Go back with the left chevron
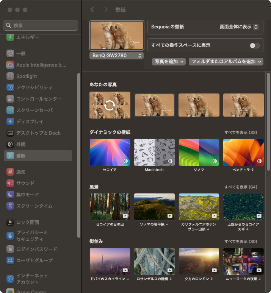 click(92, 9)
